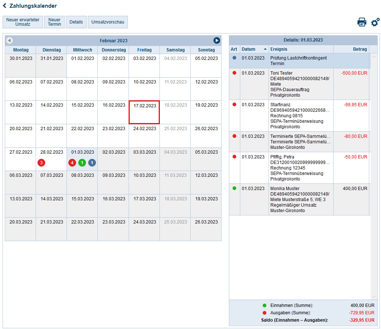Click blue badge 1 on 01.03.2023
This screenshot has width=381, height=329.
click(x=92, y=162)
